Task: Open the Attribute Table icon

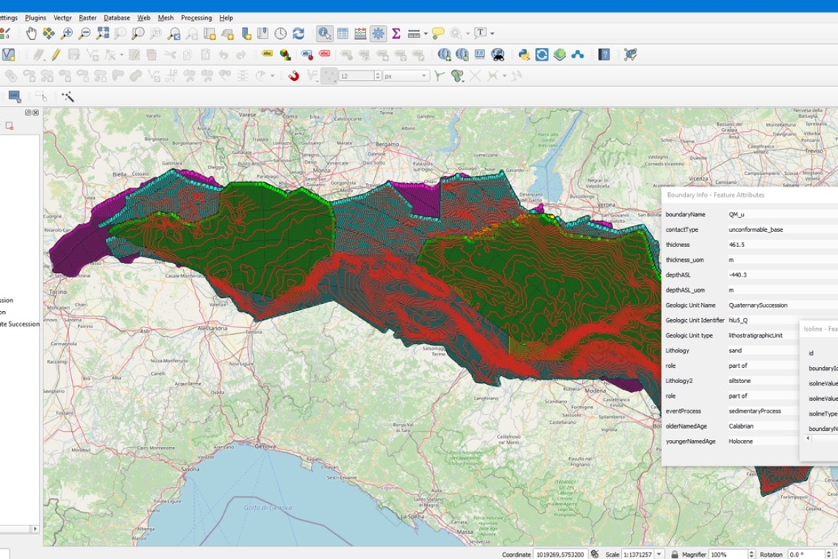Action: point(343,34)
